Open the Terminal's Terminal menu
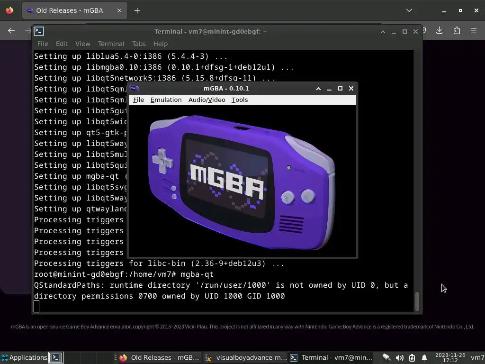The width and height of the screenshot is (485, 364). click(x=111, y=44)
